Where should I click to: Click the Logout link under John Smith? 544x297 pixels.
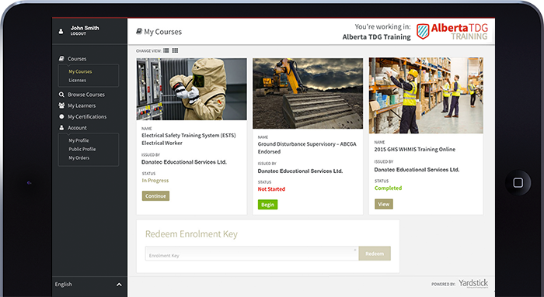(x=78, y=34)
